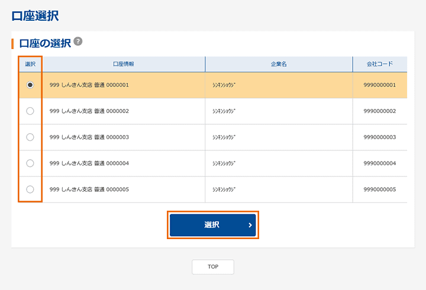
Task: Click the account text ending in 0000004
Action: click(89, 163)
